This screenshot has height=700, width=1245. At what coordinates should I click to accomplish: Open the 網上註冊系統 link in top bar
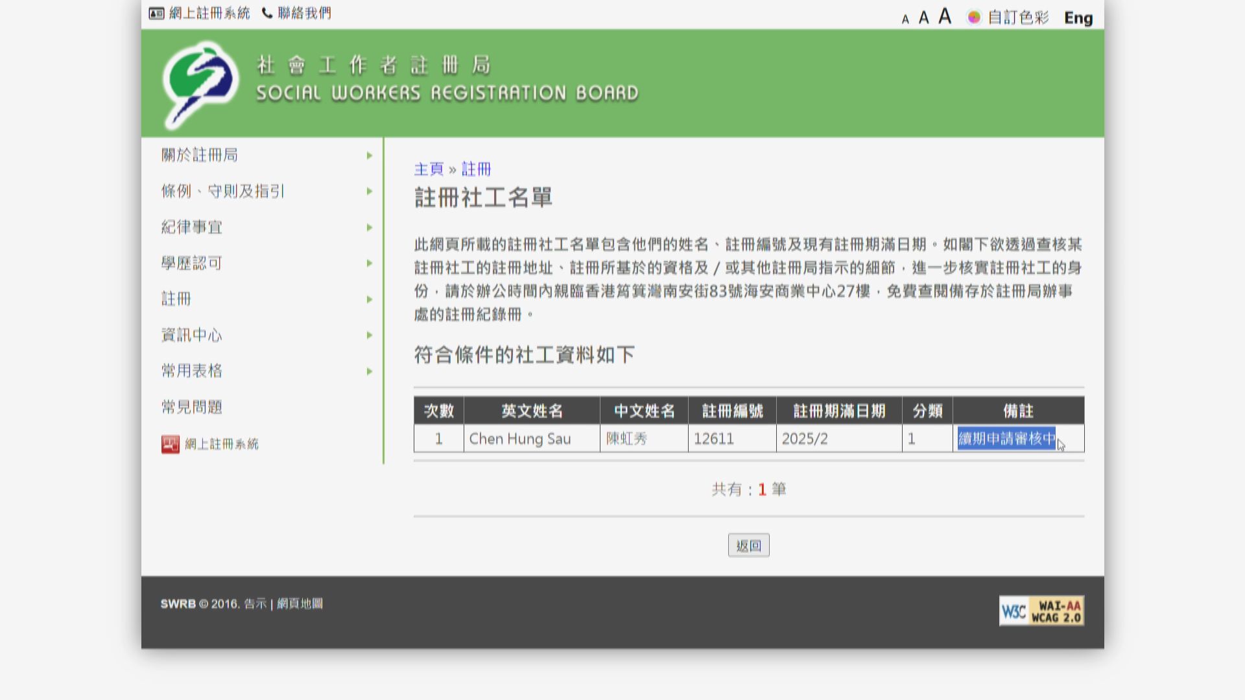(209, 13)
